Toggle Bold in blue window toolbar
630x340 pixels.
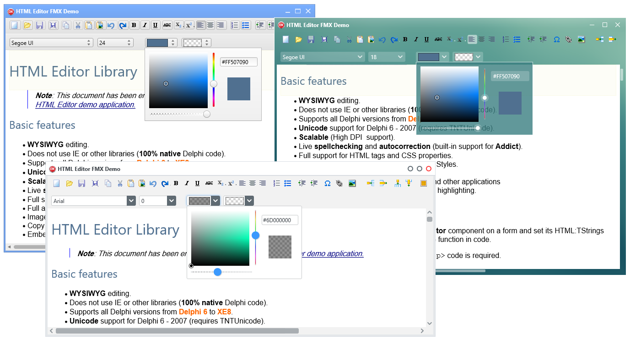(134, 25)
